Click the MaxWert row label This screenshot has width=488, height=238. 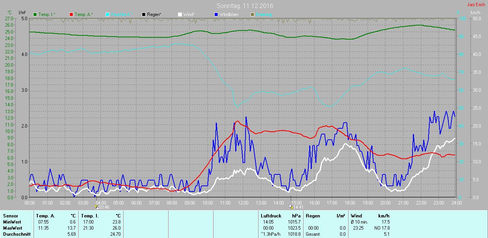tap(13, 228)
